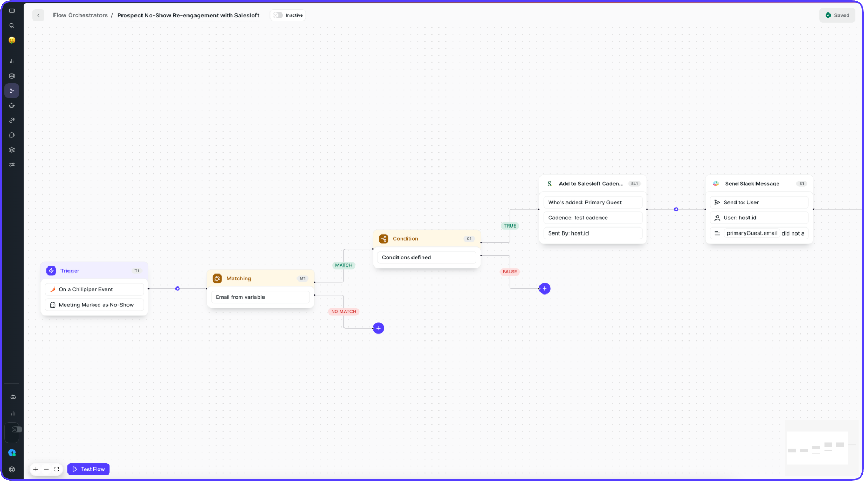Open the blue user avatar
864x481 pixels.
(12, 453)
